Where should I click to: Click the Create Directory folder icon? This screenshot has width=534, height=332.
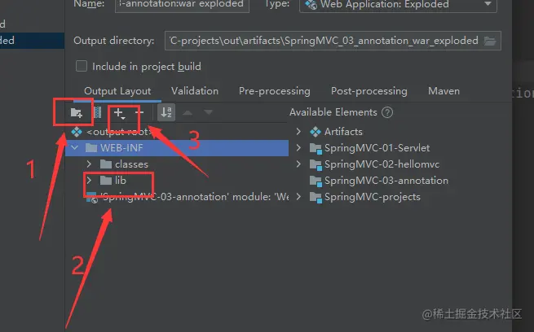click(77, 113)
